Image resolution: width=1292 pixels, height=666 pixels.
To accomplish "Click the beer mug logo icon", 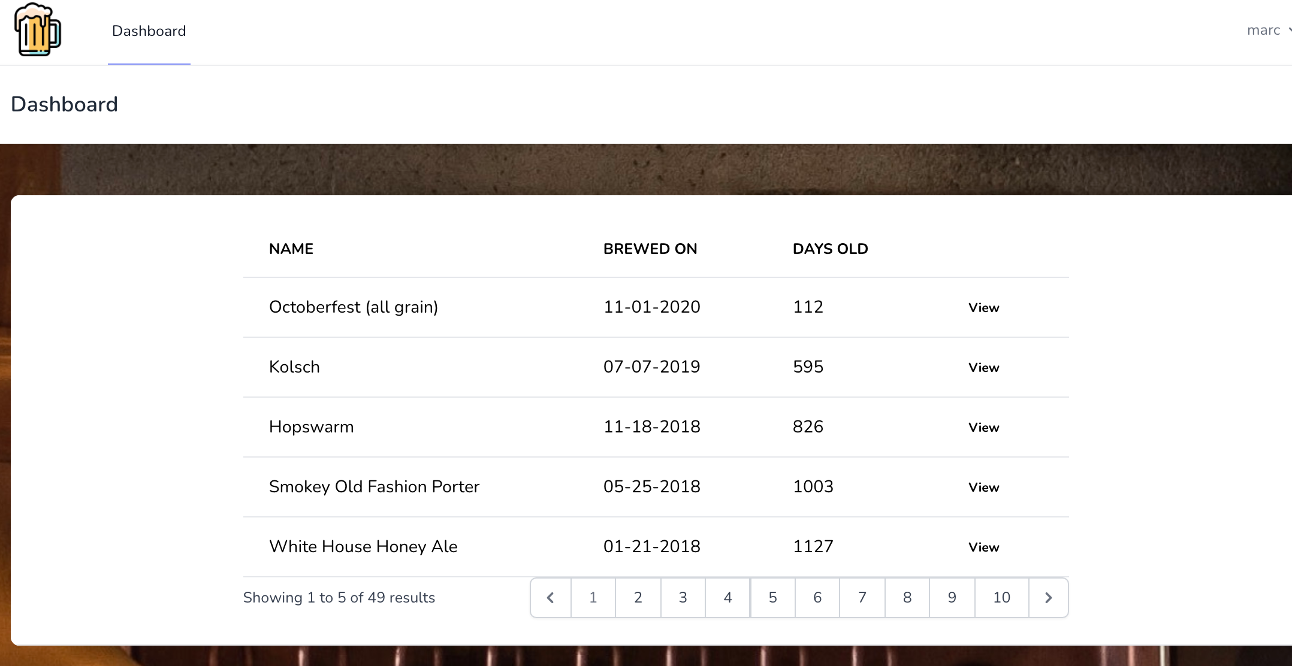I will pos(37,30).
